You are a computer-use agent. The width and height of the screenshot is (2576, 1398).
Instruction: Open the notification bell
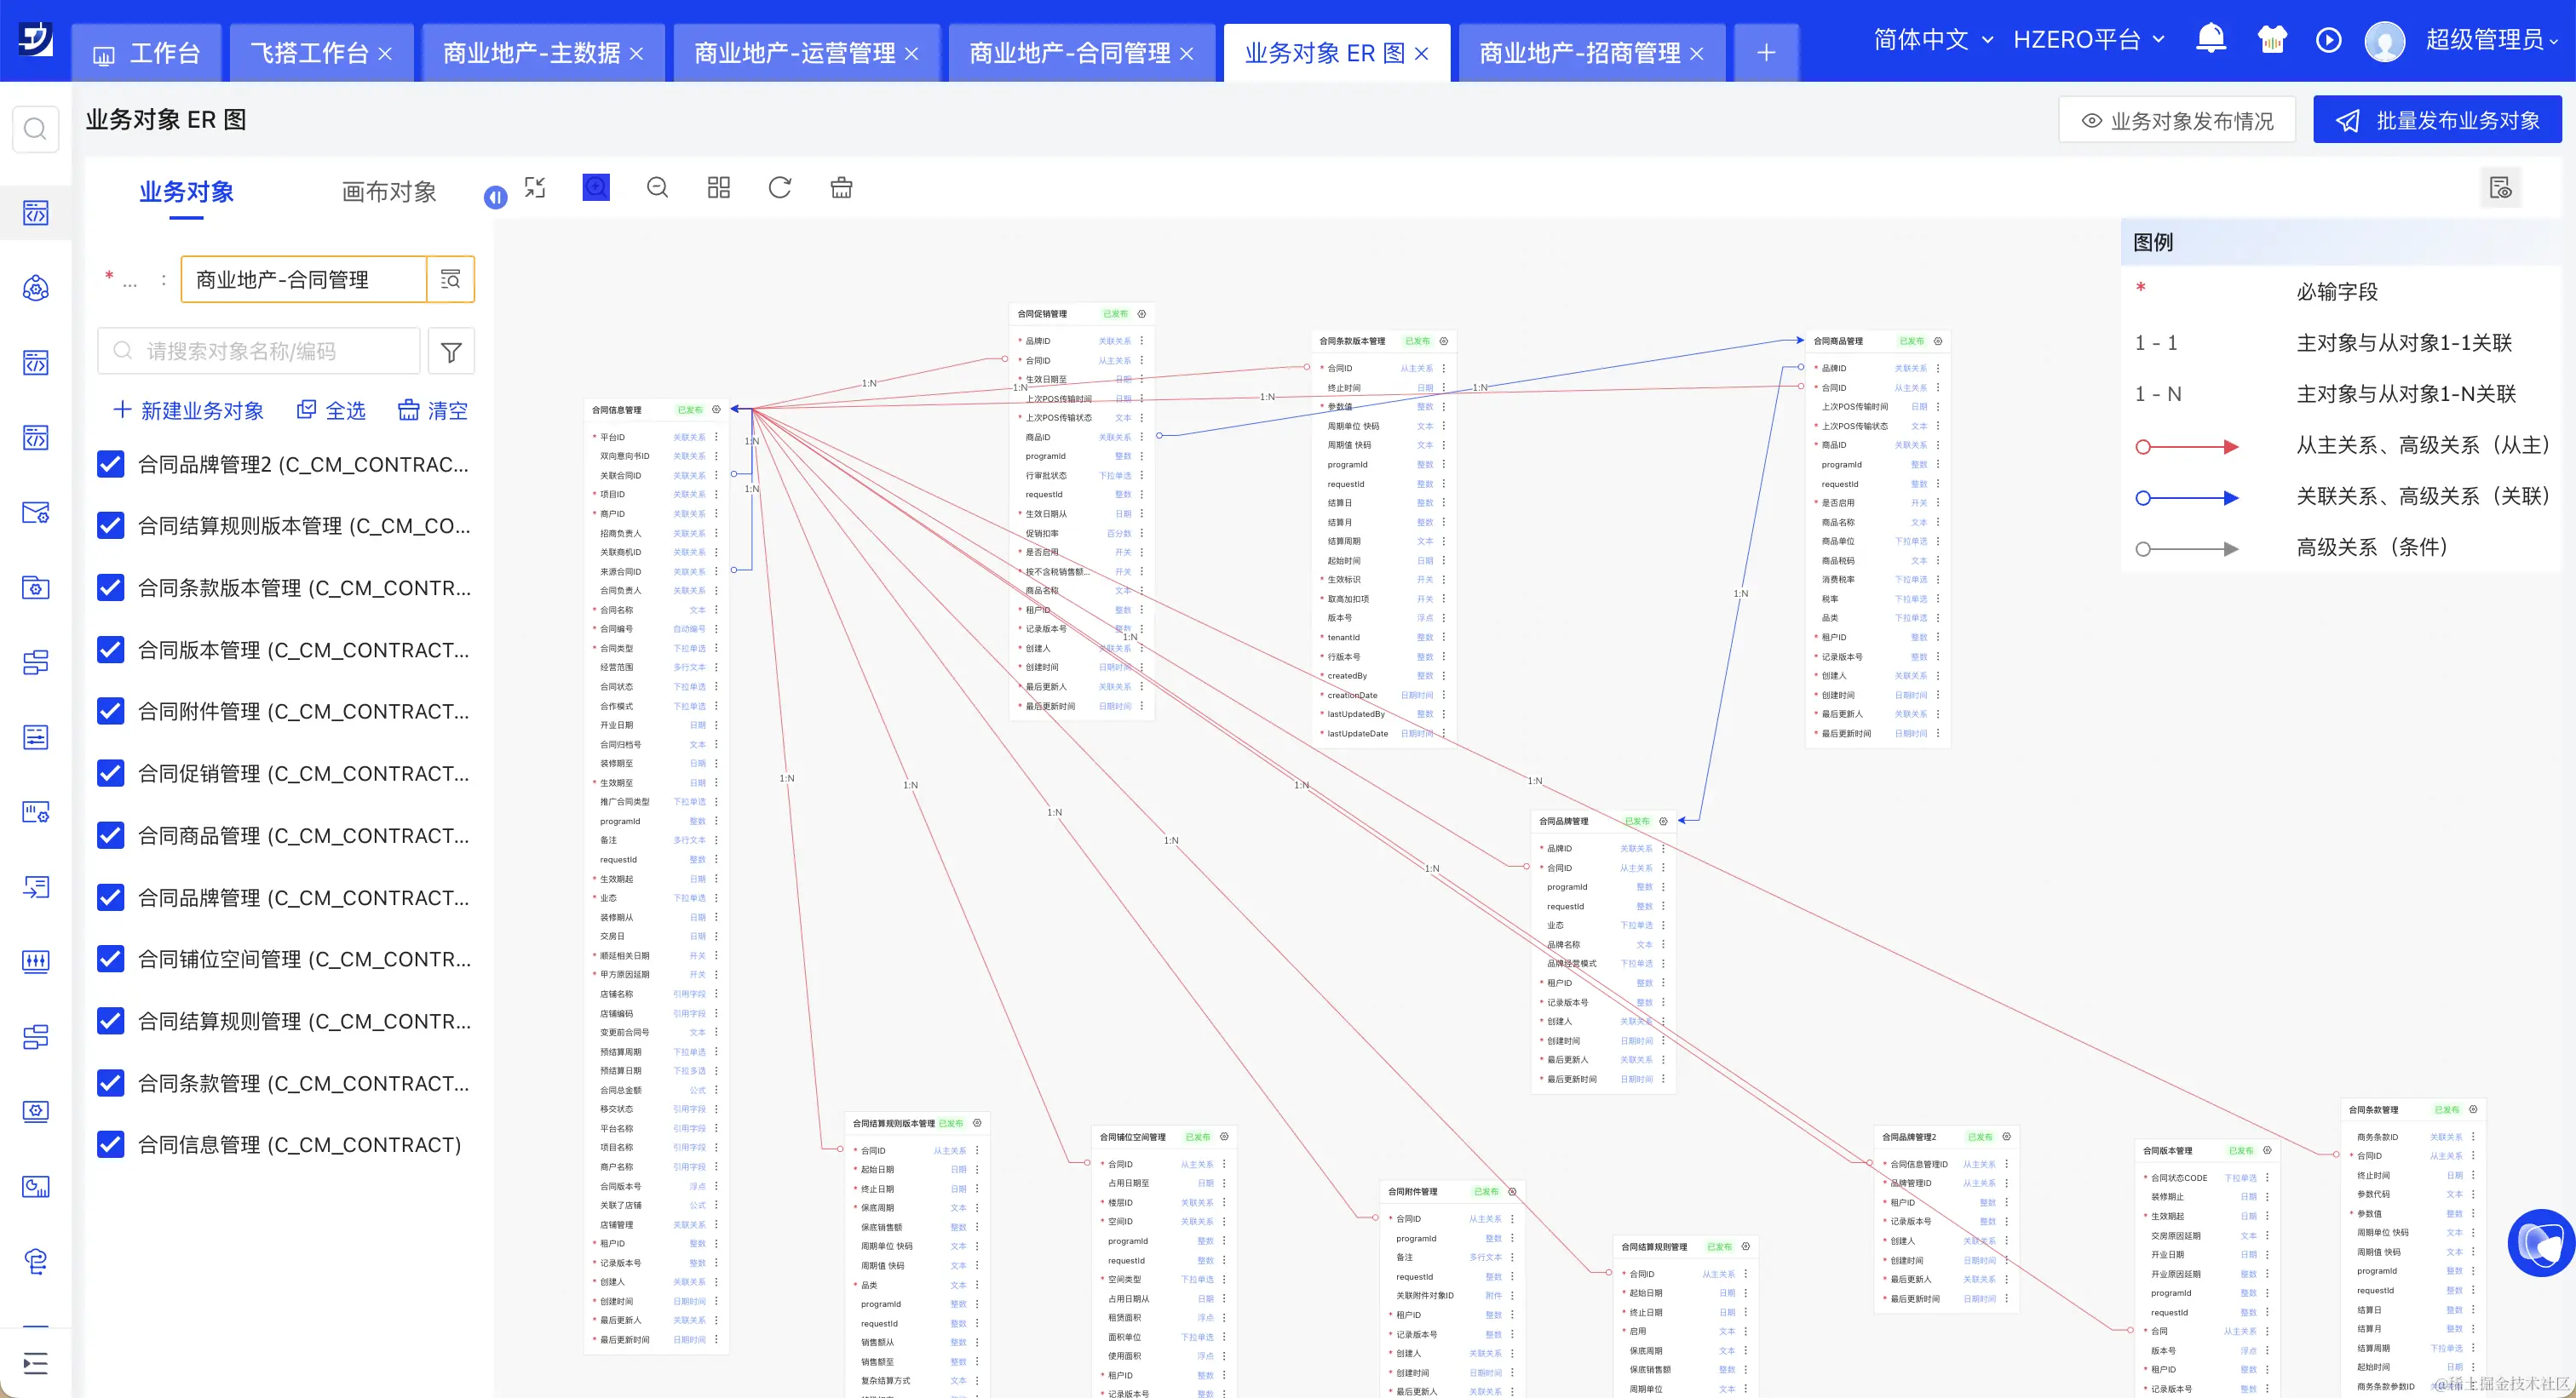[2210, 40]
